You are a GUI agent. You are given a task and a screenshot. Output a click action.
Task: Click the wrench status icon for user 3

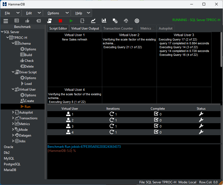pos(201,126)
